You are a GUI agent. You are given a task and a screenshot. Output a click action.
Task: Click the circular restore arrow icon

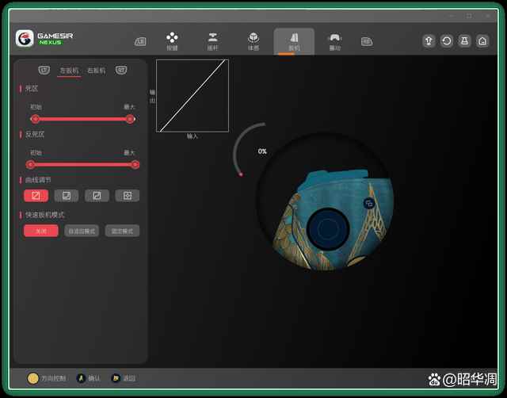pos(447,41)
